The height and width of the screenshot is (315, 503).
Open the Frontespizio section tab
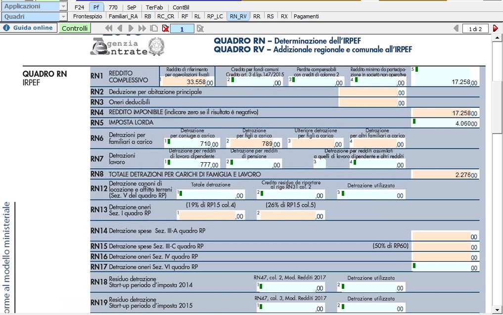88,16
